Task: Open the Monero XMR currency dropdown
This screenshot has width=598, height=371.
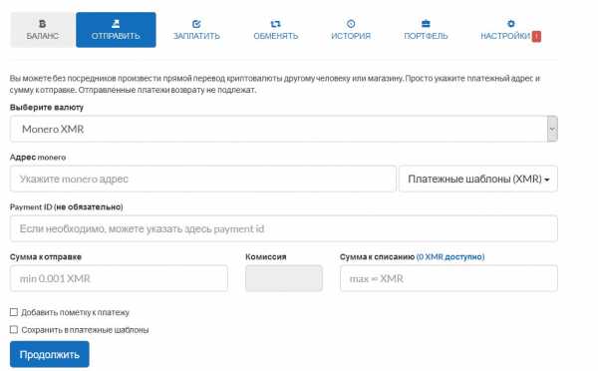Action: point(284,129)
